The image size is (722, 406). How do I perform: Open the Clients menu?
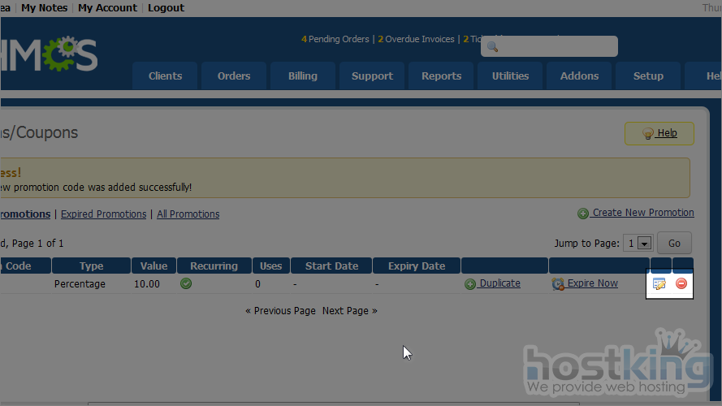point(165,76)
